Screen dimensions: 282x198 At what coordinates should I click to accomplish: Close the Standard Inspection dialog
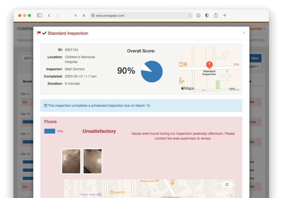tap(244, 33)
